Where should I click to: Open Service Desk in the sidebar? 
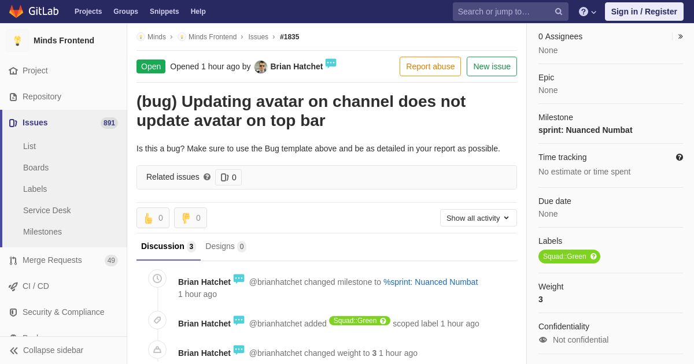(47, 210)
